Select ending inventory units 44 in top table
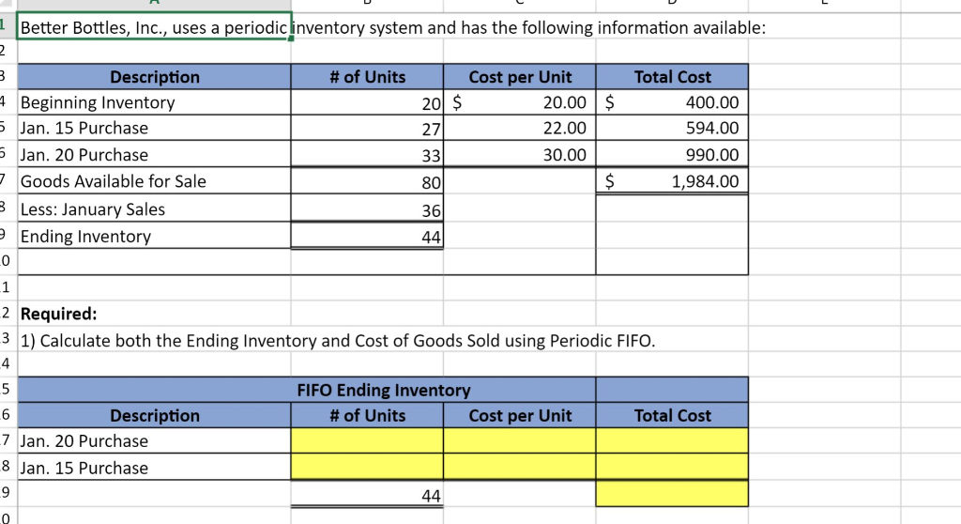961x524 pixels. [367, 236]
